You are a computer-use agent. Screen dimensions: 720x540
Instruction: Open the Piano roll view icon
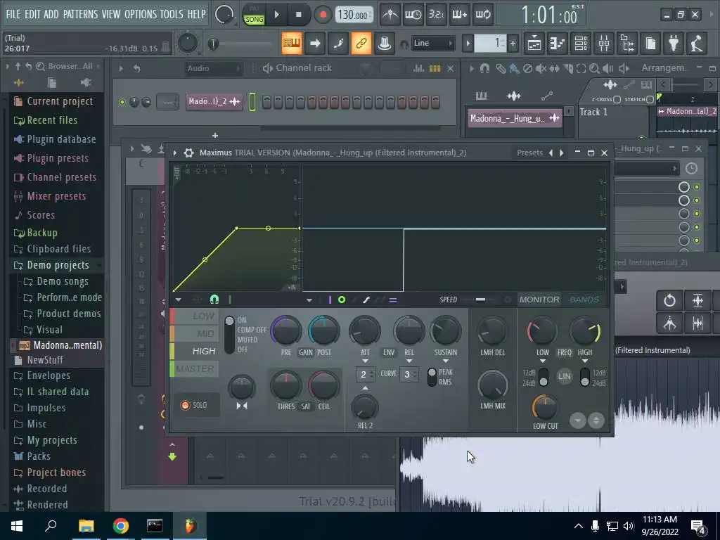coord(558,44)
